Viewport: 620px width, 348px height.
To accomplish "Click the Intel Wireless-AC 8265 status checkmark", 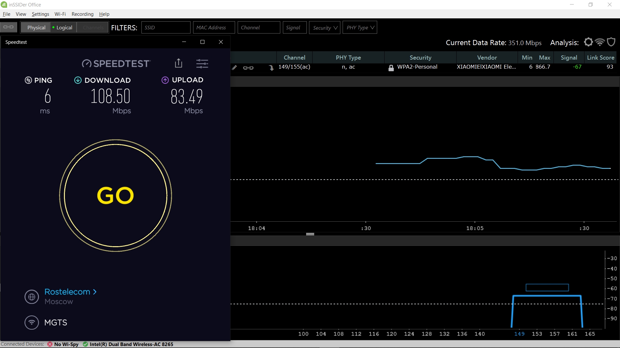I will click(x=85, y=344).
